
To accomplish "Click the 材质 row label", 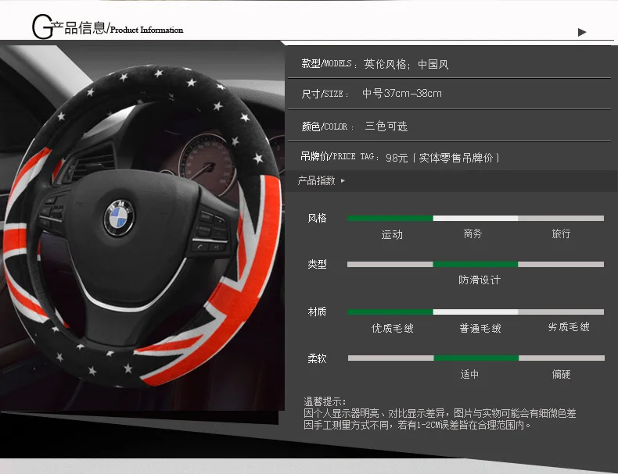I will pyautogui.click(x=318, y=312).
